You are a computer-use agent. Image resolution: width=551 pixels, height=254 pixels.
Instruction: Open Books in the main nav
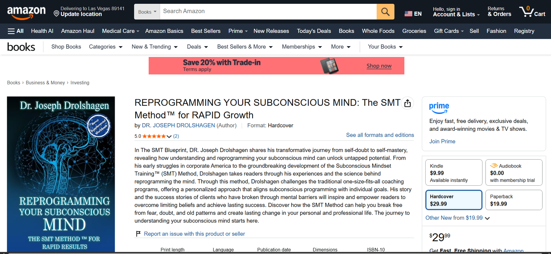[346, 31]
